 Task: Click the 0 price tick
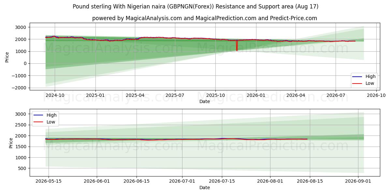[x=25, y=64]
